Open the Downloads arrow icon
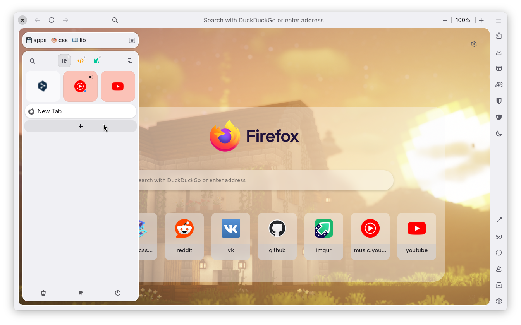This screenshot has width=521, height=325. click(x=499, y=52)
